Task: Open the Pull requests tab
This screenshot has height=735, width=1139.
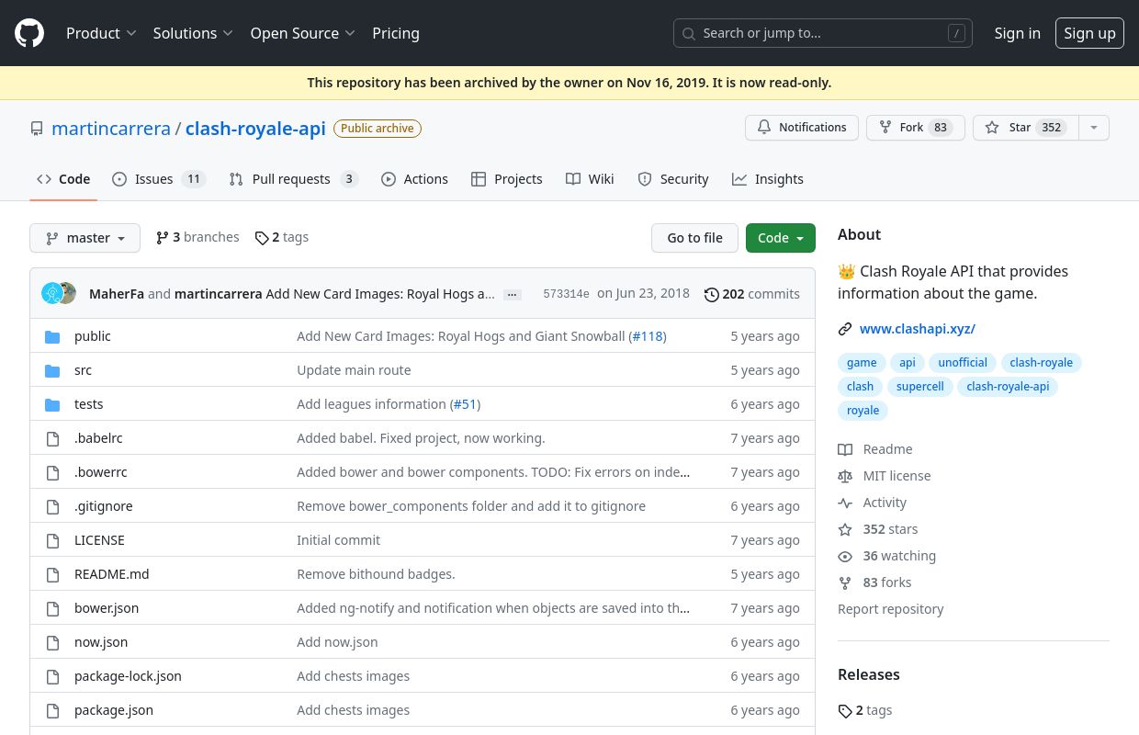Action: click(x=294, y=179)
